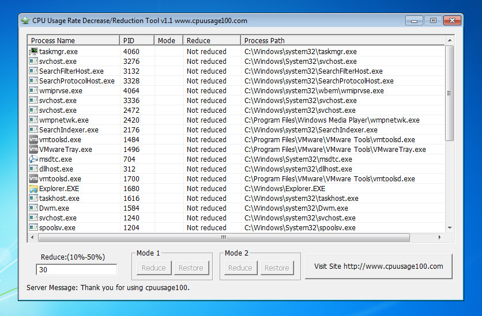Select the msdtc.exe process name
The height and width of the screenshot is (316, 482).
pos(55,159)
